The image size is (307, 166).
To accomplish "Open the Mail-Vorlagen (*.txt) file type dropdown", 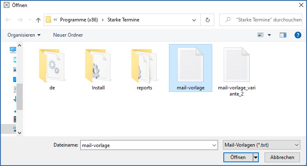I will coord(261,145).
